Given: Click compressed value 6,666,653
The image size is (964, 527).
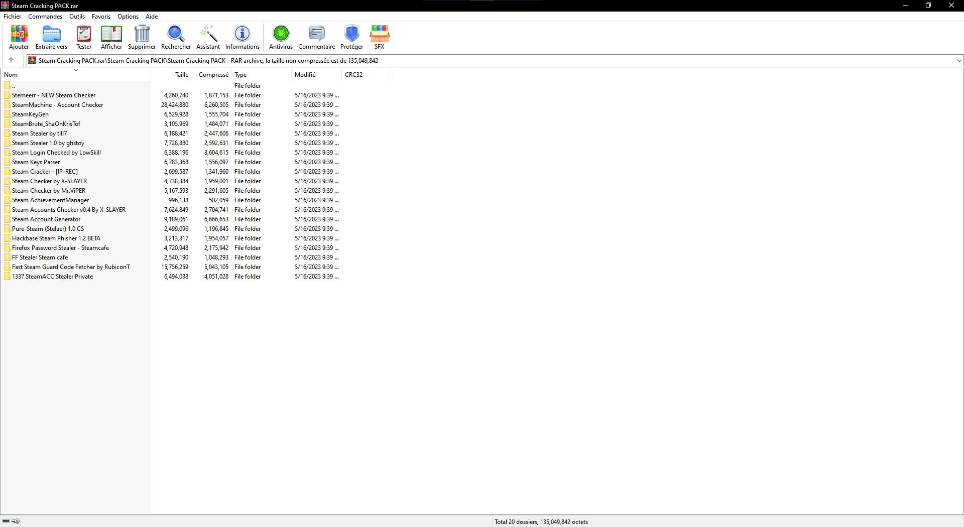Looking at the screenshot, I should point(216,219).
